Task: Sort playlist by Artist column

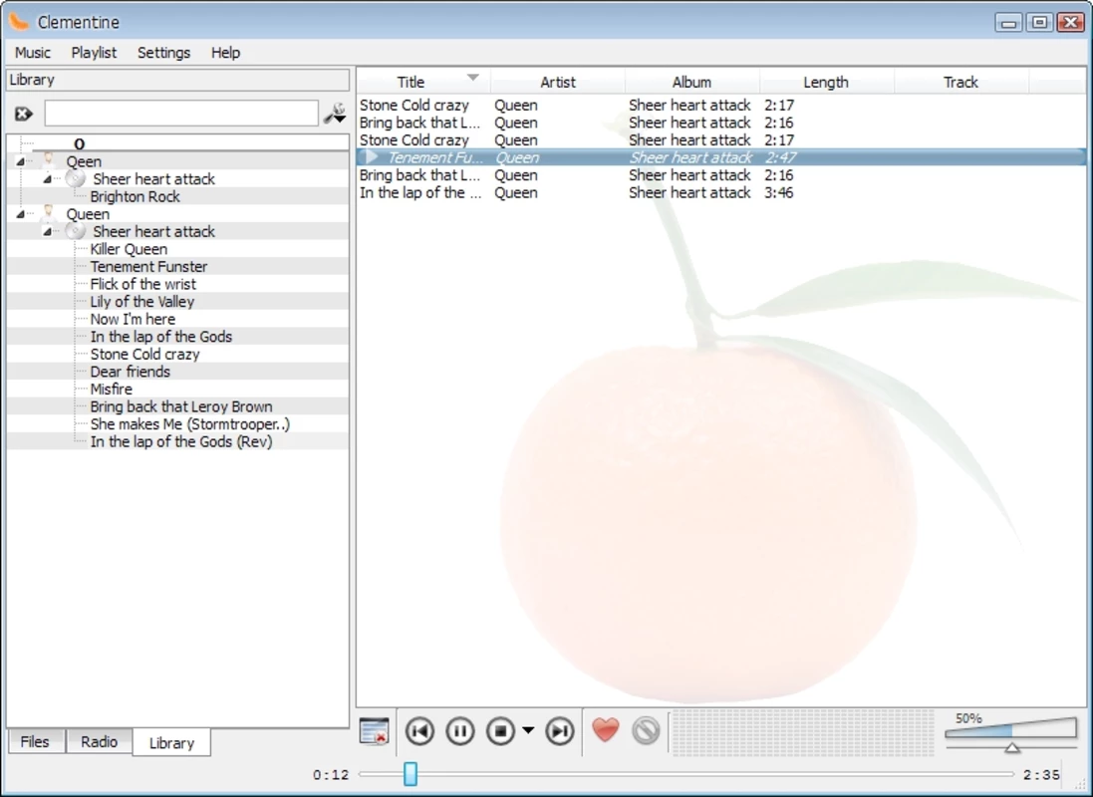Action: coord(558,82)
